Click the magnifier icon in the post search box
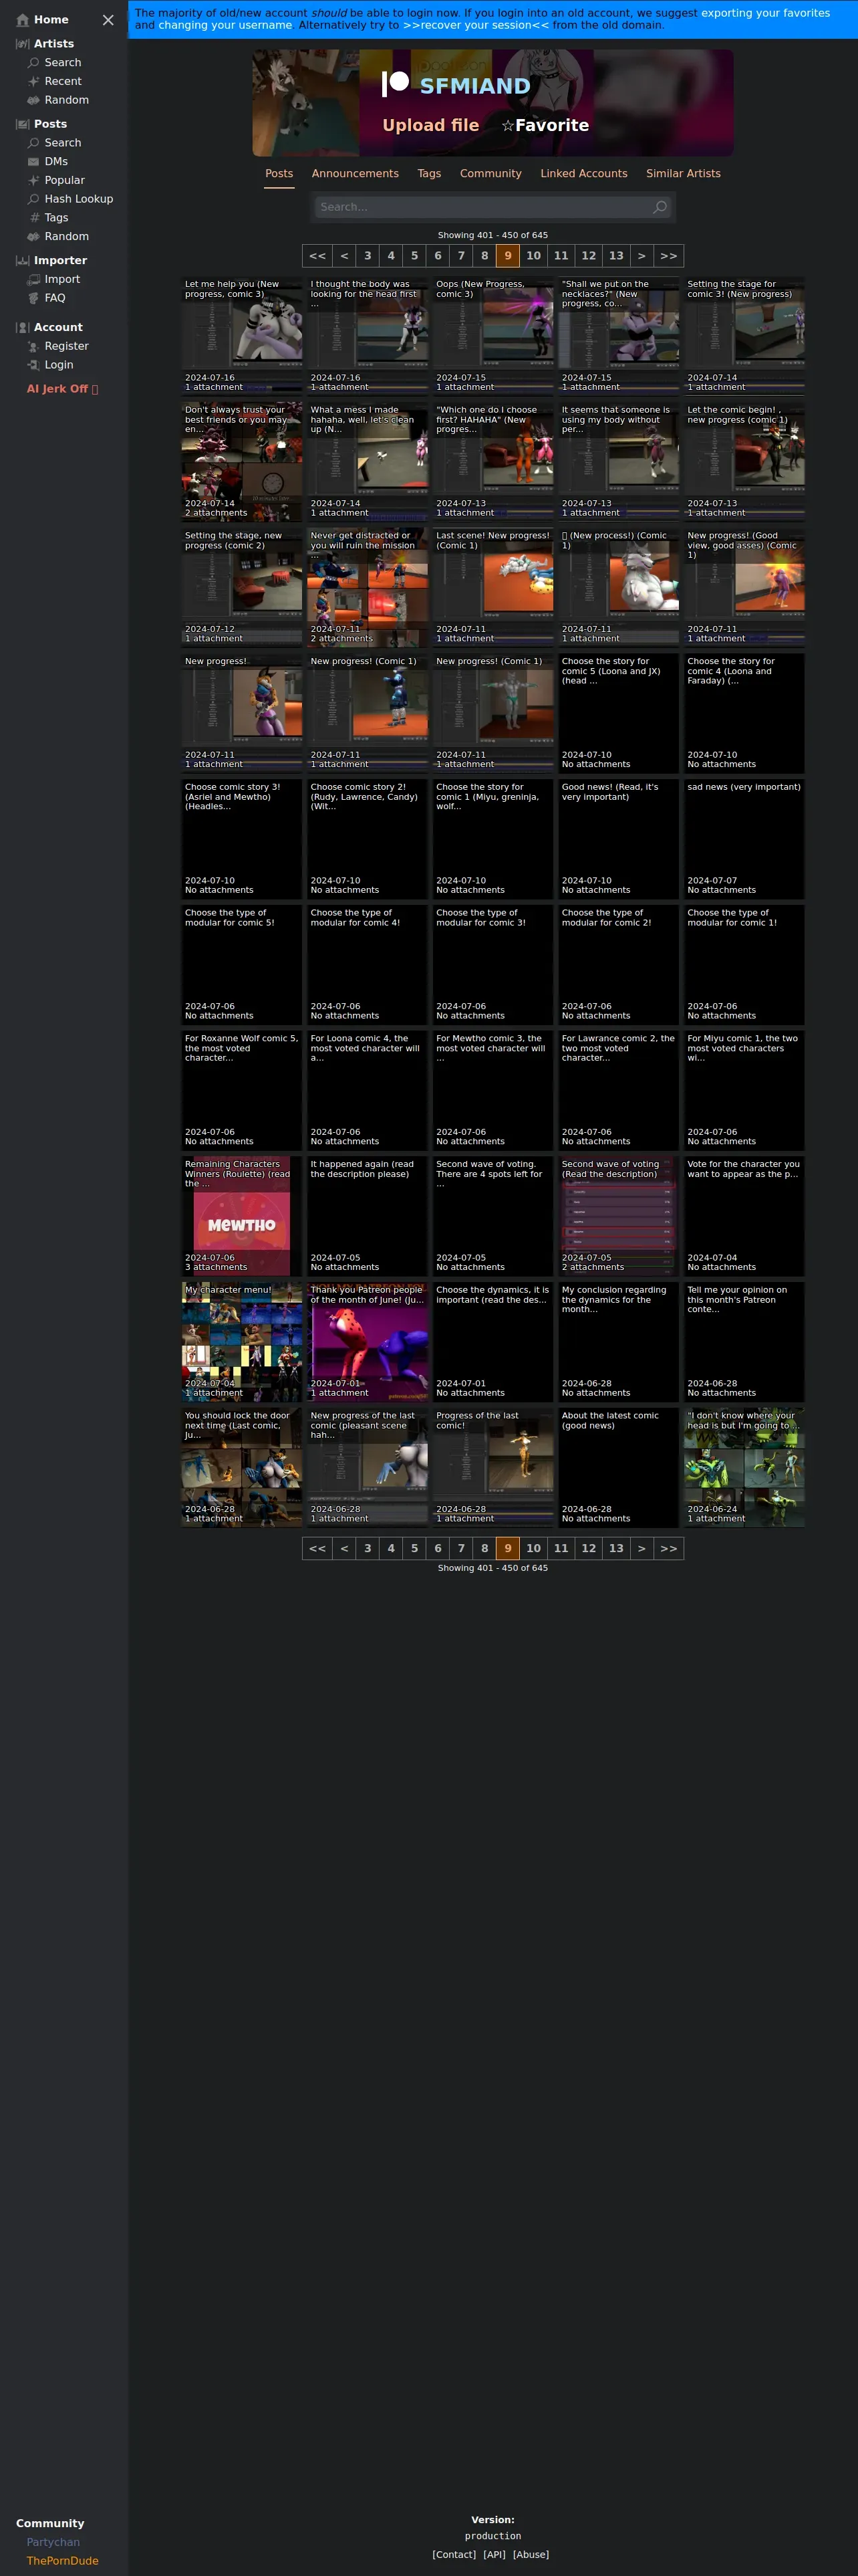This screenshot has width=858, height=2576. (660, 207)
